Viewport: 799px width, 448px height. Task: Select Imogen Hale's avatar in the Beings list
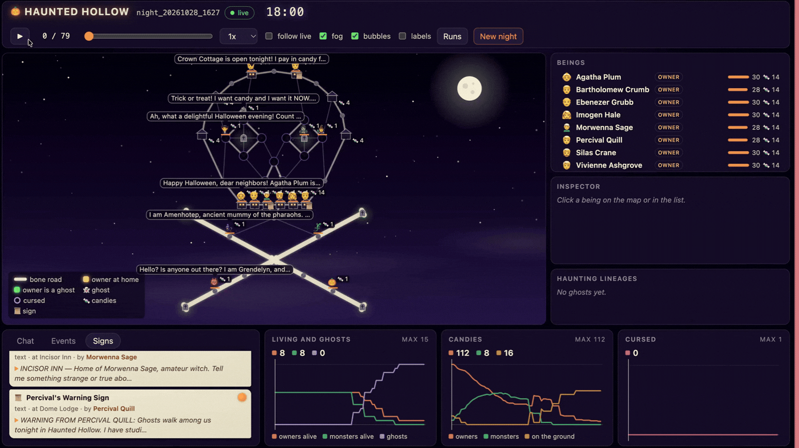coord(567,115)
